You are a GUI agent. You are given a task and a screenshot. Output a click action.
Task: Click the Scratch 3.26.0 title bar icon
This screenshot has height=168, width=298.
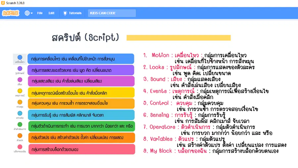coord(3,3)
